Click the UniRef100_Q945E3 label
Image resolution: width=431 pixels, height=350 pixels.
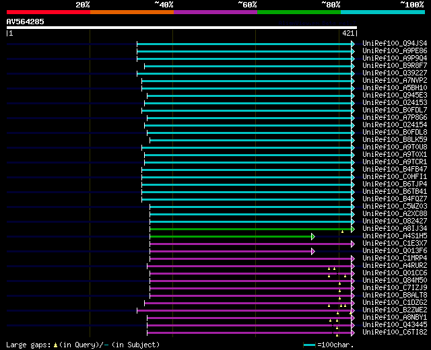(x=395, y=96)
